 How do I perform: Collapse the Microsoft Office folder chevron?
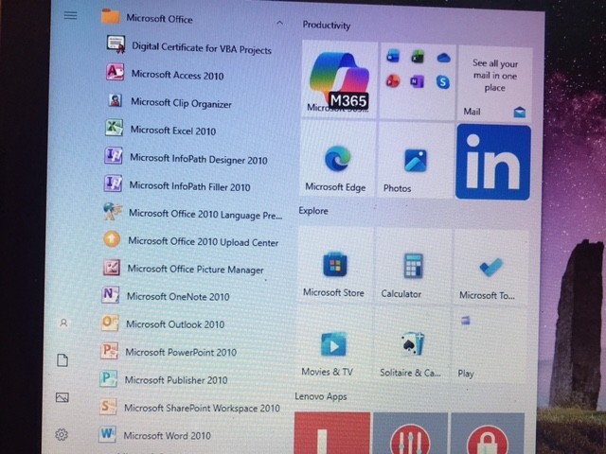(x=279, y=23)
